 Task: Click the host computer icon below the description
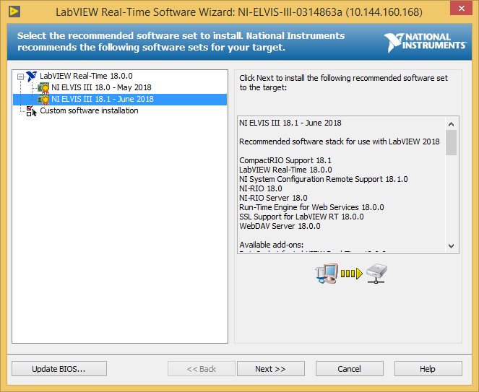click(x=326, y=274)
